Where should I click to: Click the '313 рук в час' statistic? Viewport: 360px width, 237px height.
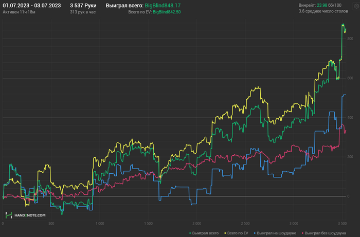(82, 11)
